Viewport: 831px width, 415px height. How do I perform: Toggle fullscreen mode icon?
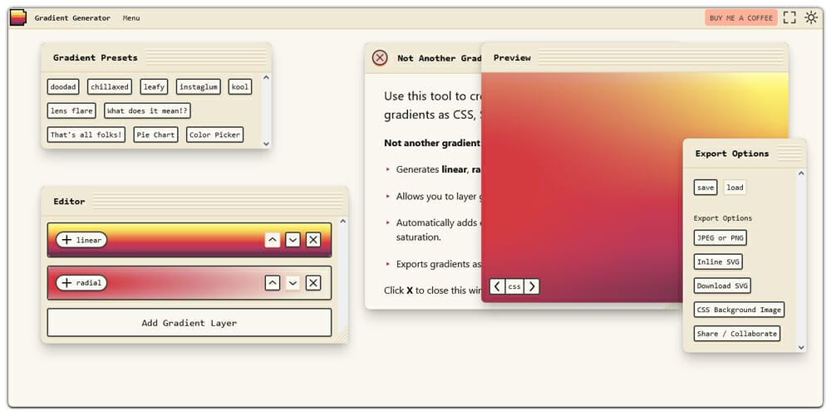(x=789, y=17)
